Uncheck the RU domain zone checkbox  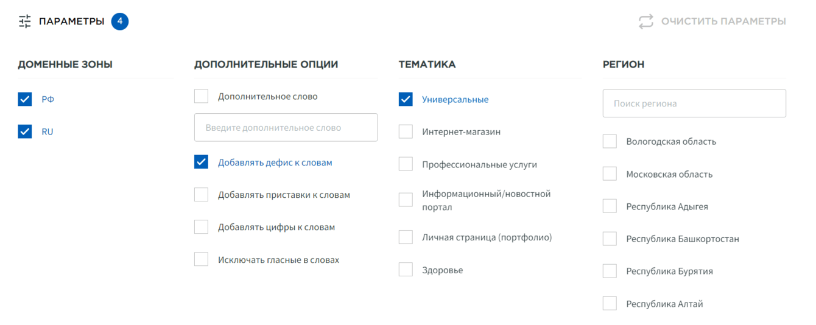point(25,131)
